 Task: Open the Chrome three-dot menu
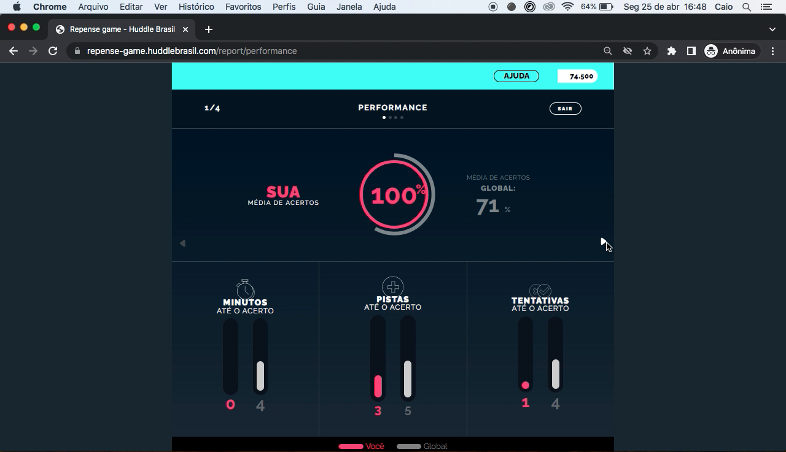pyautogui.click(x=773, y=51)
